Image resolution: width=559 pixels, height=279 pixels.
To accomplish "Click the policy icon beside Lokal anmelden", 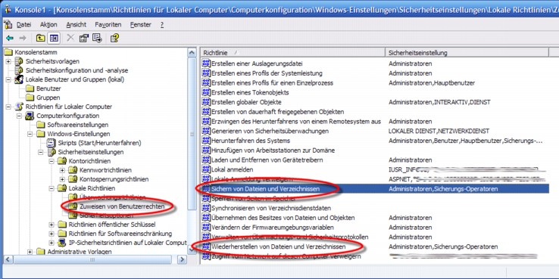I will click(206, 169).
